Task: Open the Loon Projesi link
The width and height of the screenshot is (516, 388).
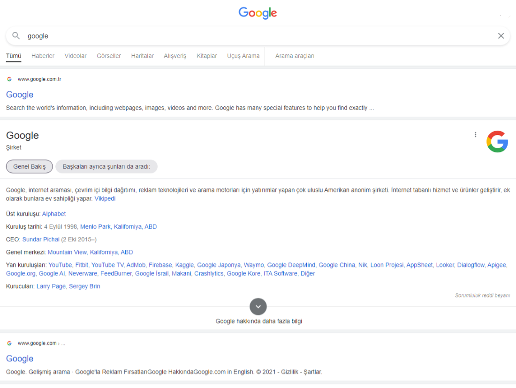Action: pyautogui.click(x=387, y=265)
